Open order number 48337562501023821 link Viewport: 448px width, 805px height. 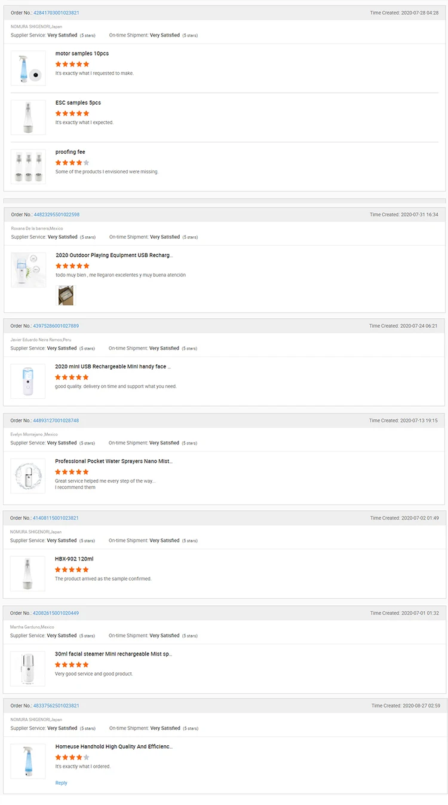(56, 706)
